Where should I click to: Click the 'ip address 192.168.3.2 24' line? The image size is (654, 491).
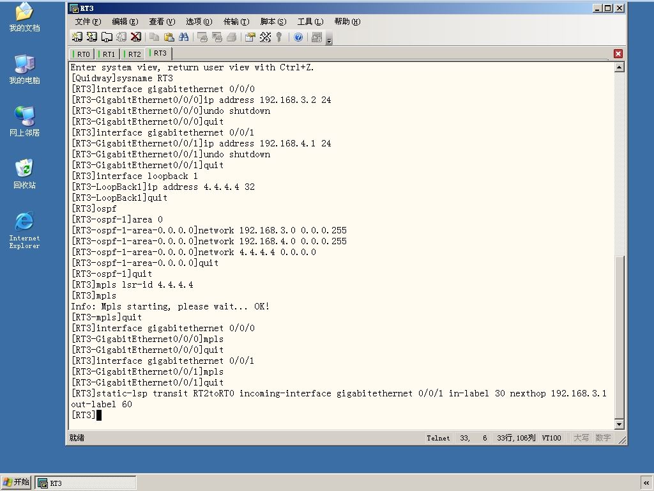tap(201, 100)
